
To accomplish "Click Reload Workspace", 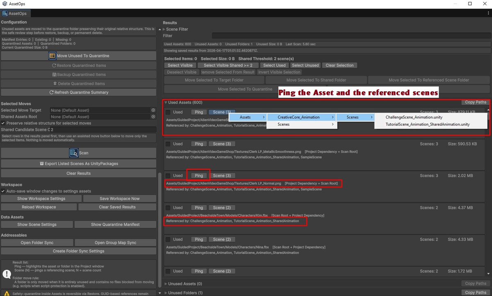I will click(x=39, y=207).
